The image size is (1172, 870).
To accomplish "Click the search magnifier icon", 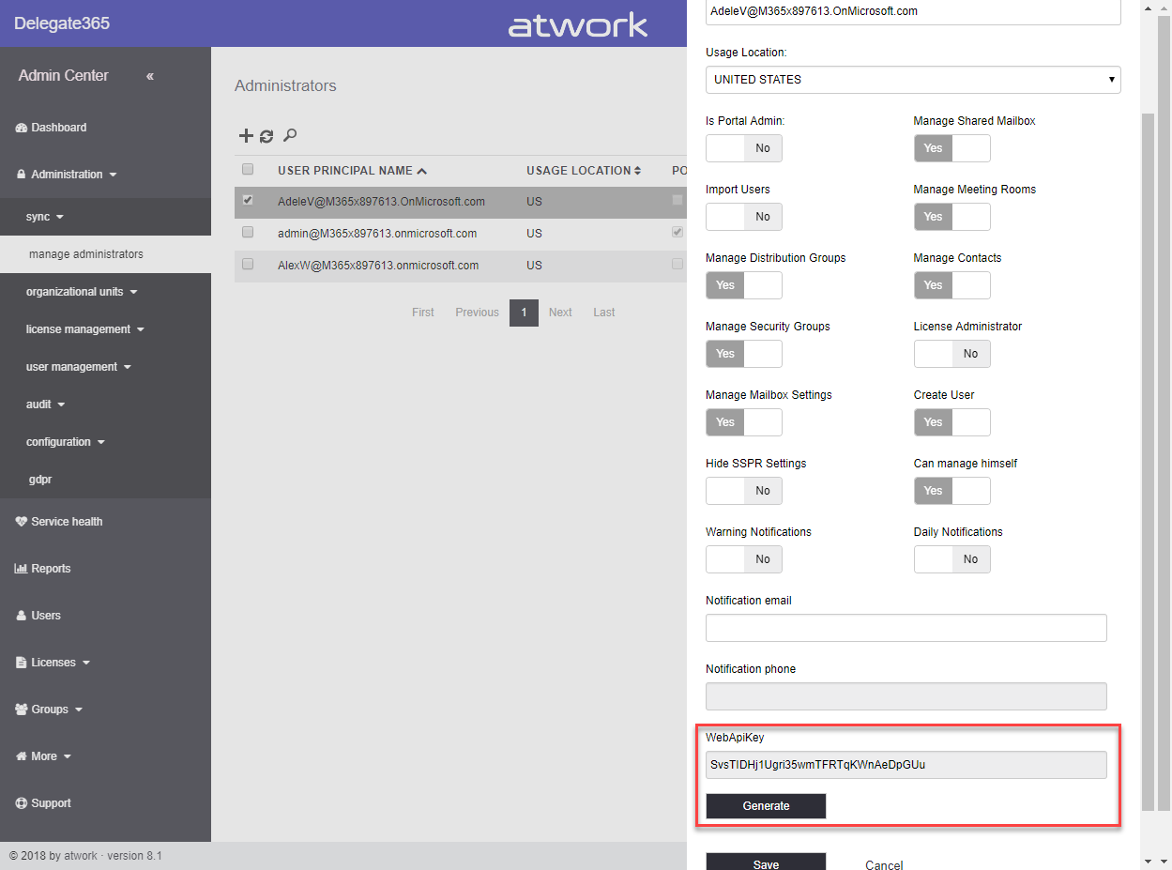I will click(x=290, y=136).
